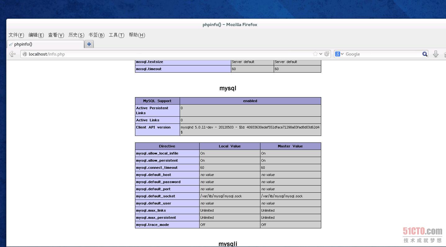Open the 工具(T) menu
This screenshot has width=446, height=247.
[116, 35]
